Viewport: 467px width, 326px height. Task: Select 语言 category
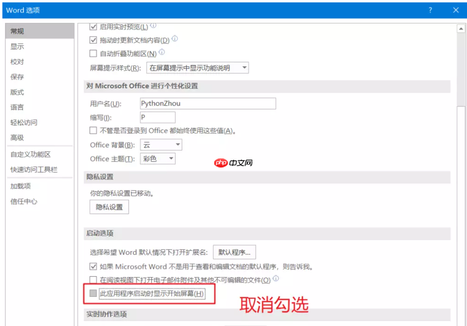tap(40, 107)
